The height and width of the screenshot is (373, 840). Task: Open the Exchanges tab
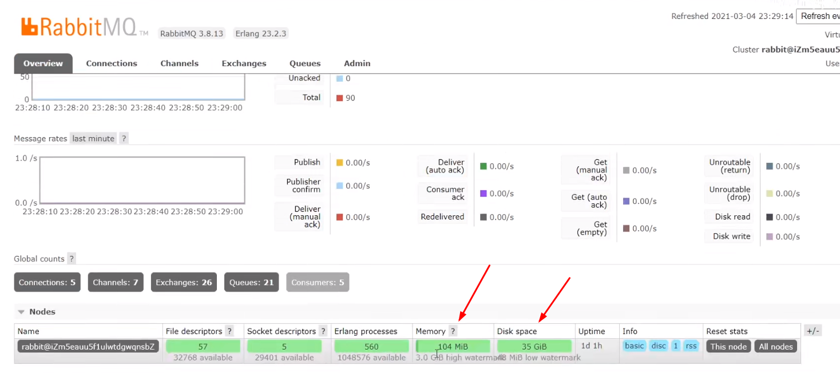tap(244, 63)
